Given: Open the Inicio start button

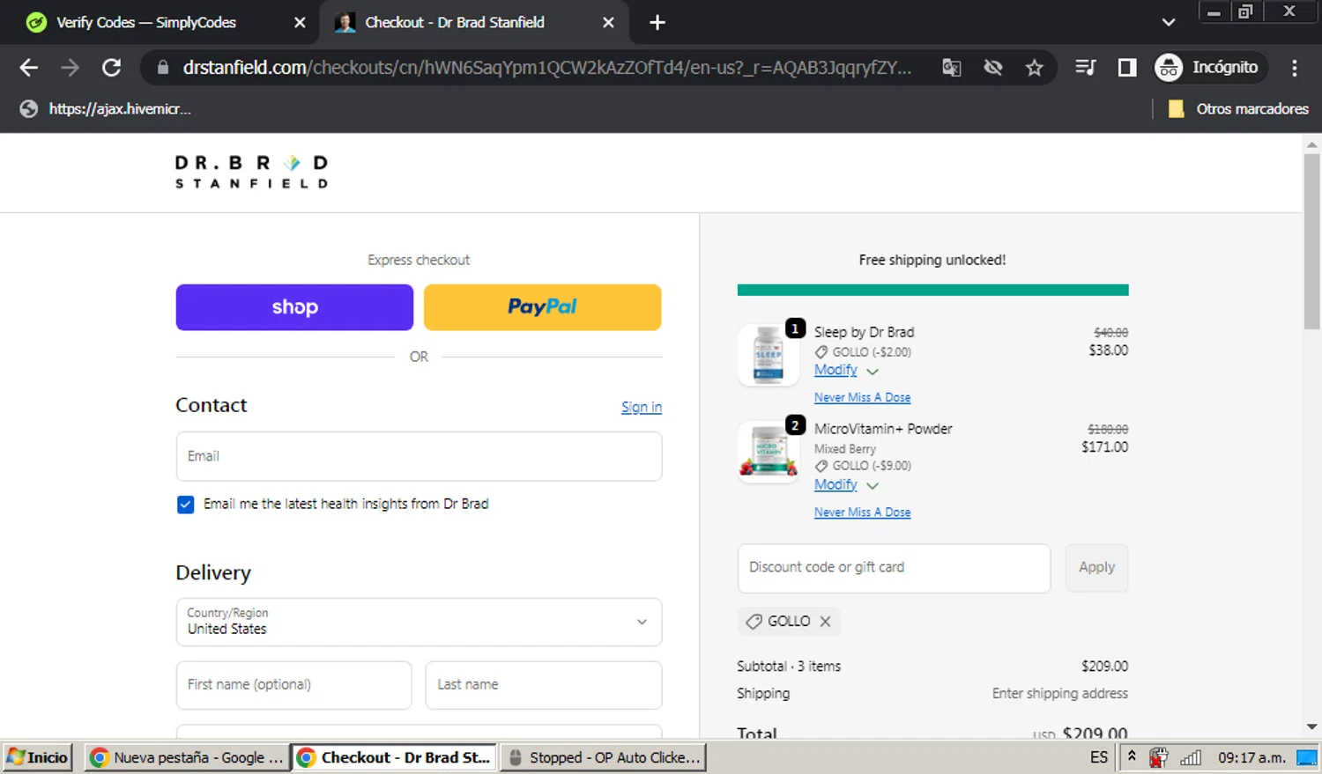Looking at the screenshot, I should 37,757.
